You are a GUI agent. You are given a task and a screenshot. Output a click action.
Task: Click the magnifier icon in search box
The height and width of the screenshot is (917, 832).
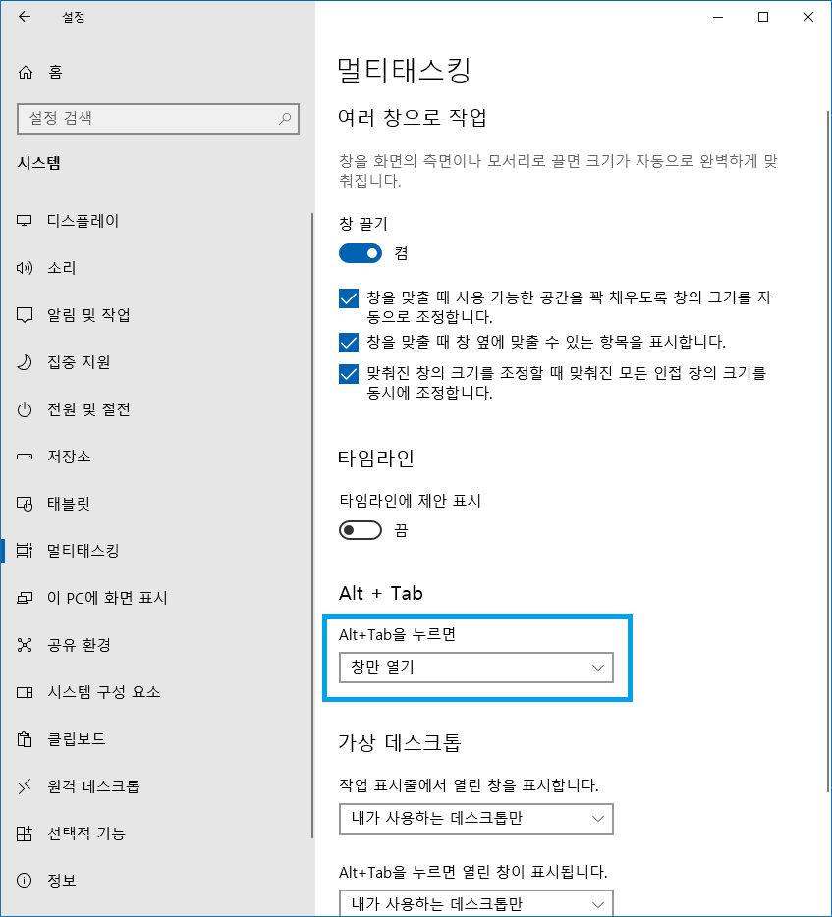(285, 118)
